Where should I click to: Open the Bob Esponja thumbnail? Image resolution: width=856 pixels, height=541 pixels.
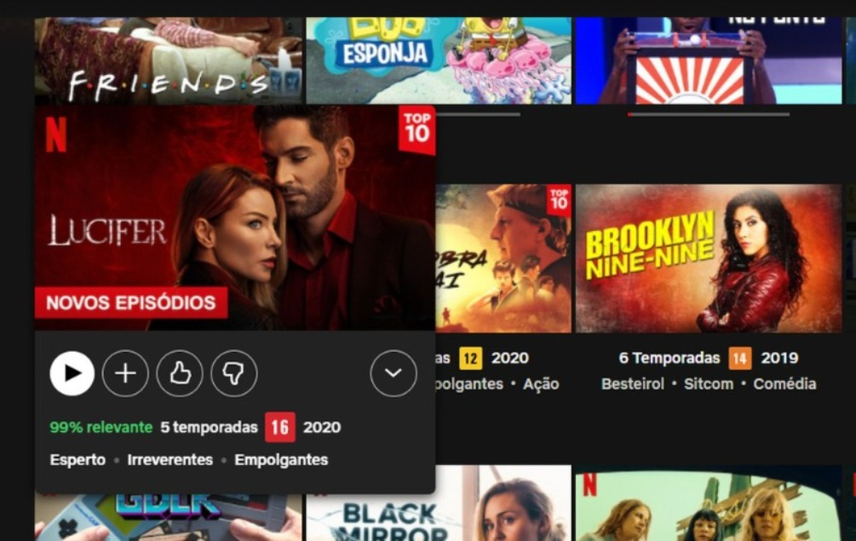[439, 60]
